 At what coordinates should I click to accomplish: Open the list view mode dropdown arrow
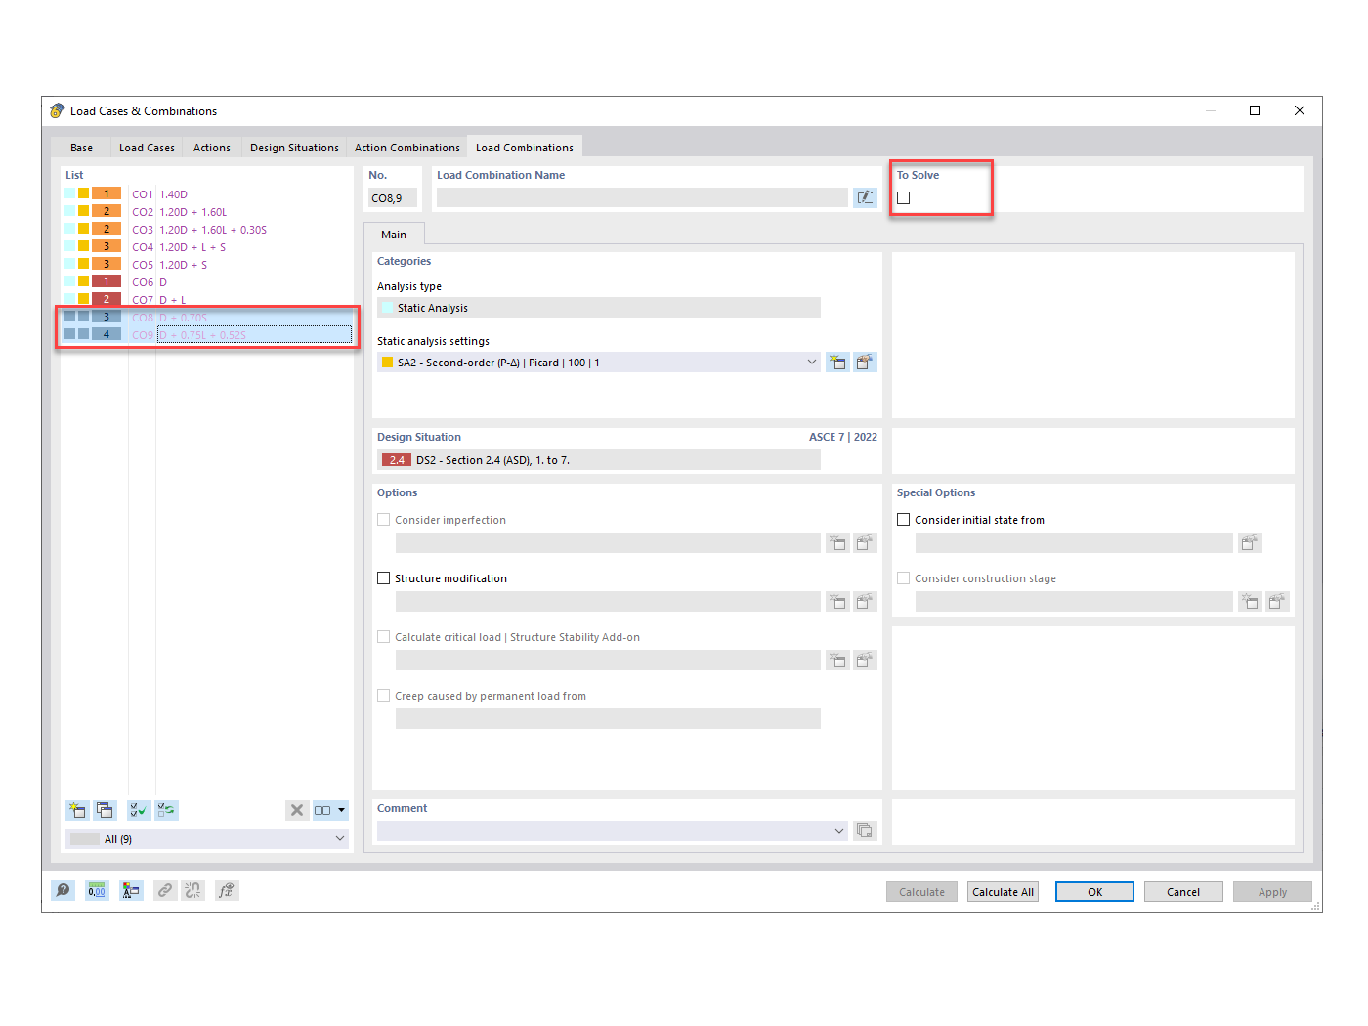341,810
